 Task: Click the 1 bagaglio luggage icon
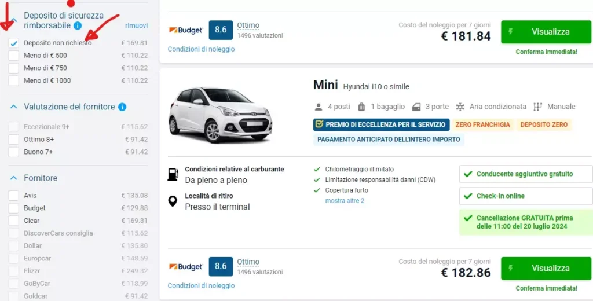pos(361,107)
